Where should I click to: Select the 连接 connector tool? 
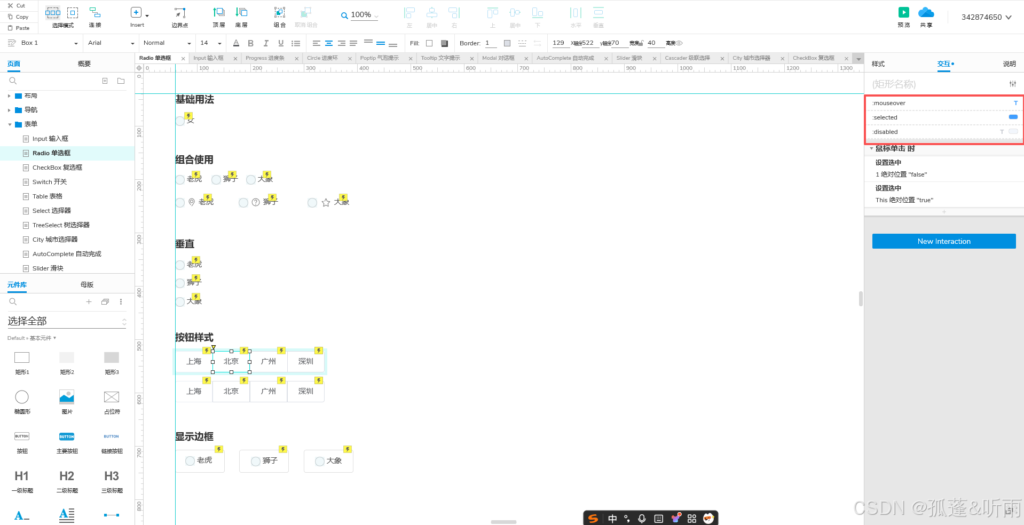click(95, 17)
